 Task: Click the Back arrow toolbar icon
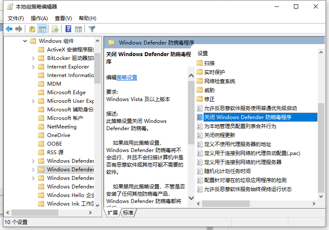tap(9, 29)
